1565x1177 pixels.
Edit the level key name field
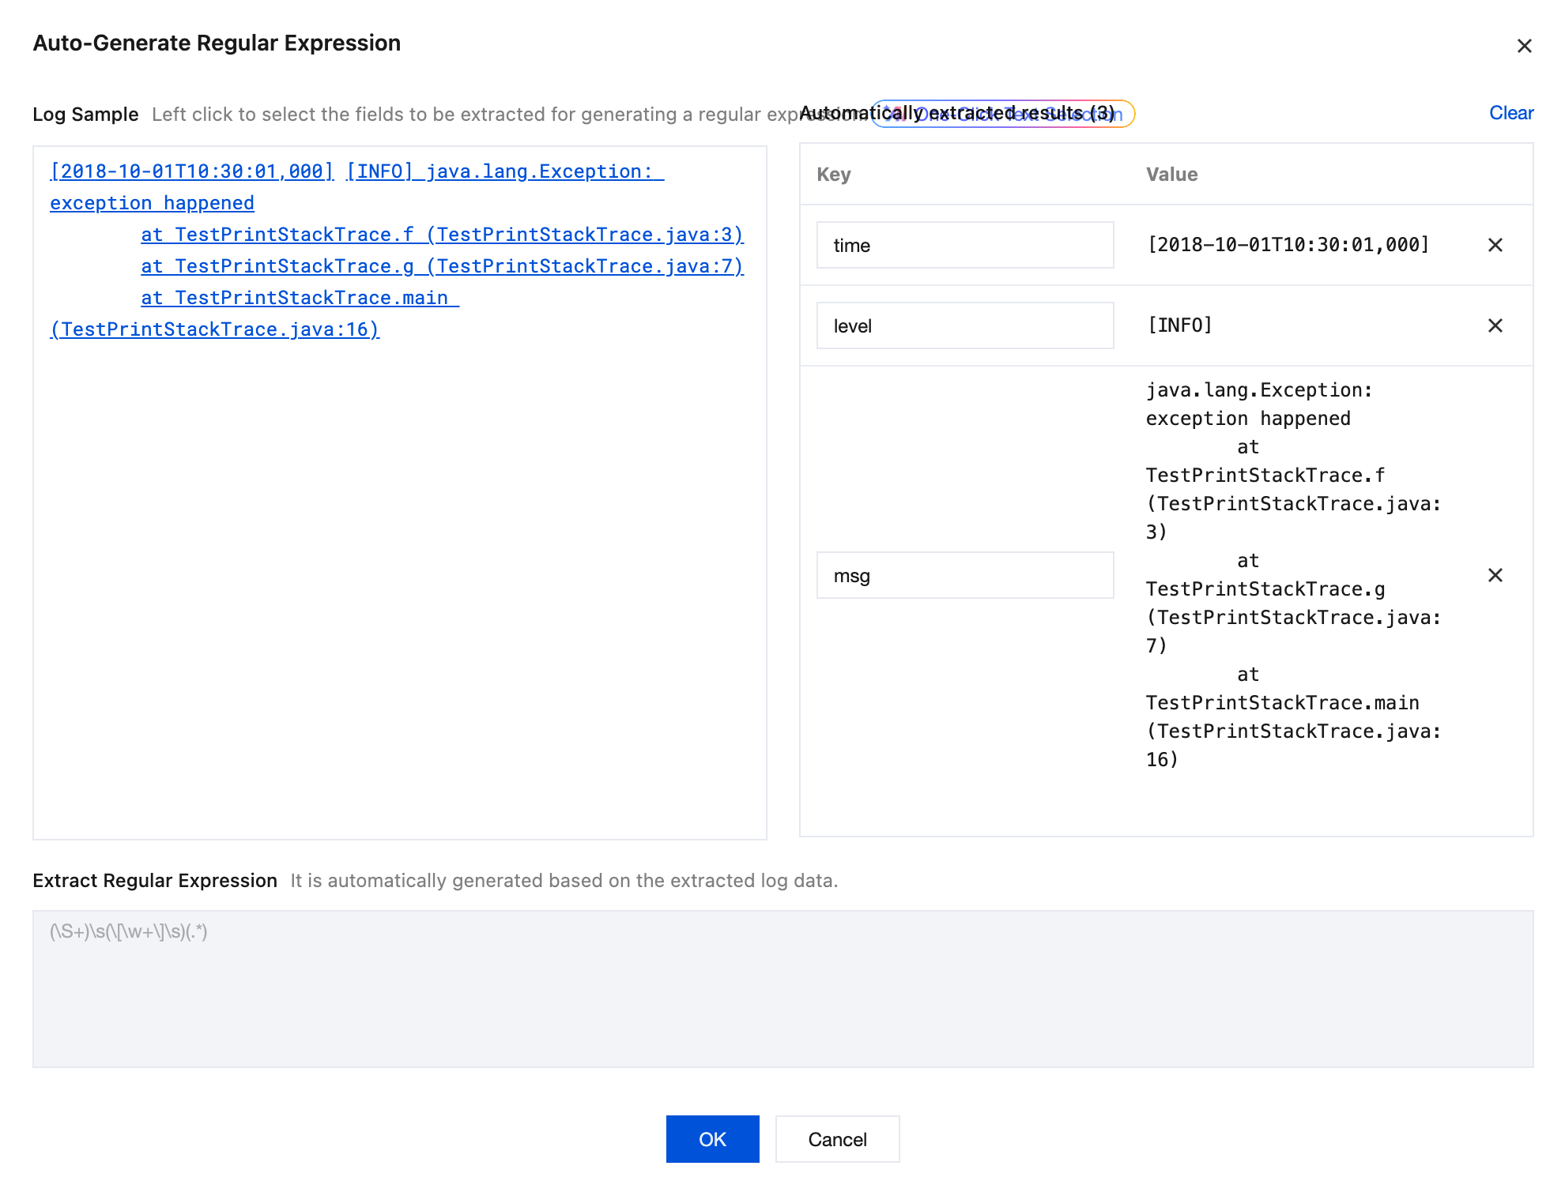pos(964,325)
